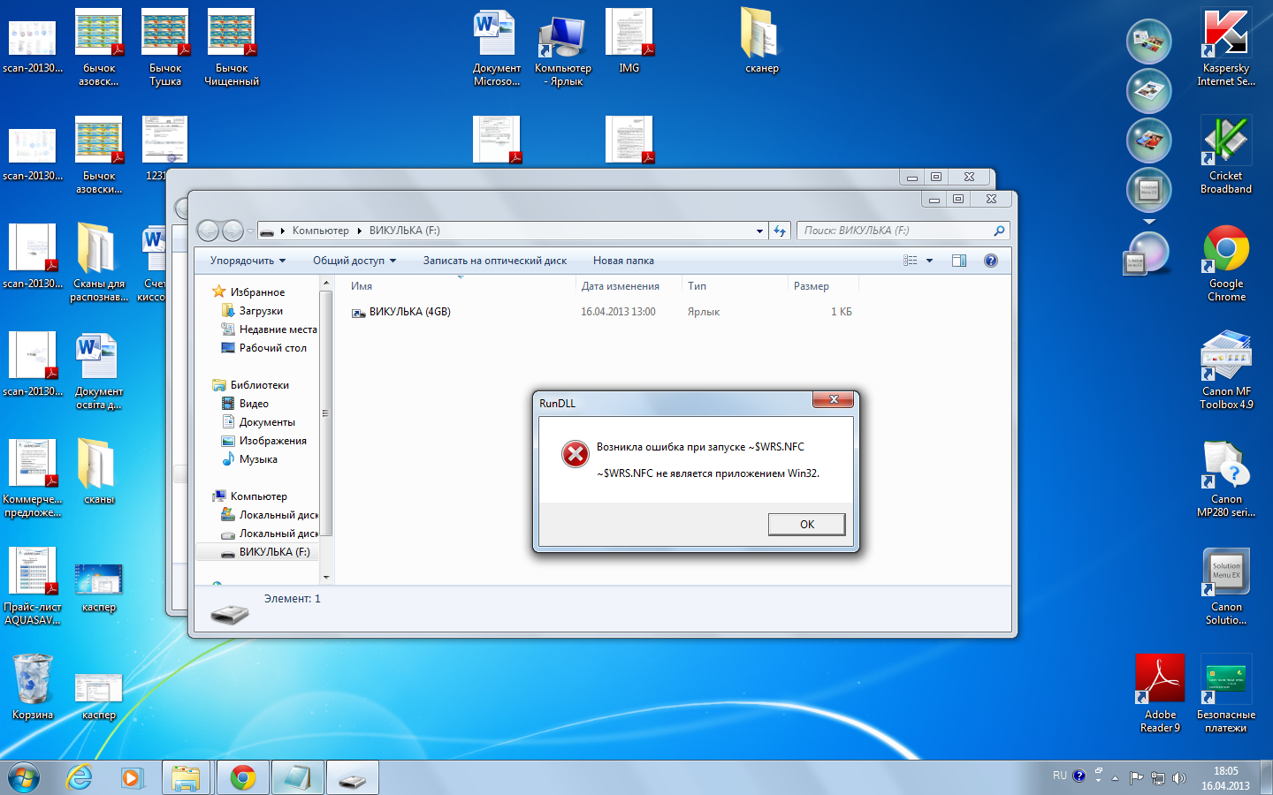Open Рабочий стол in the navigation pane

tap(272, 348)
